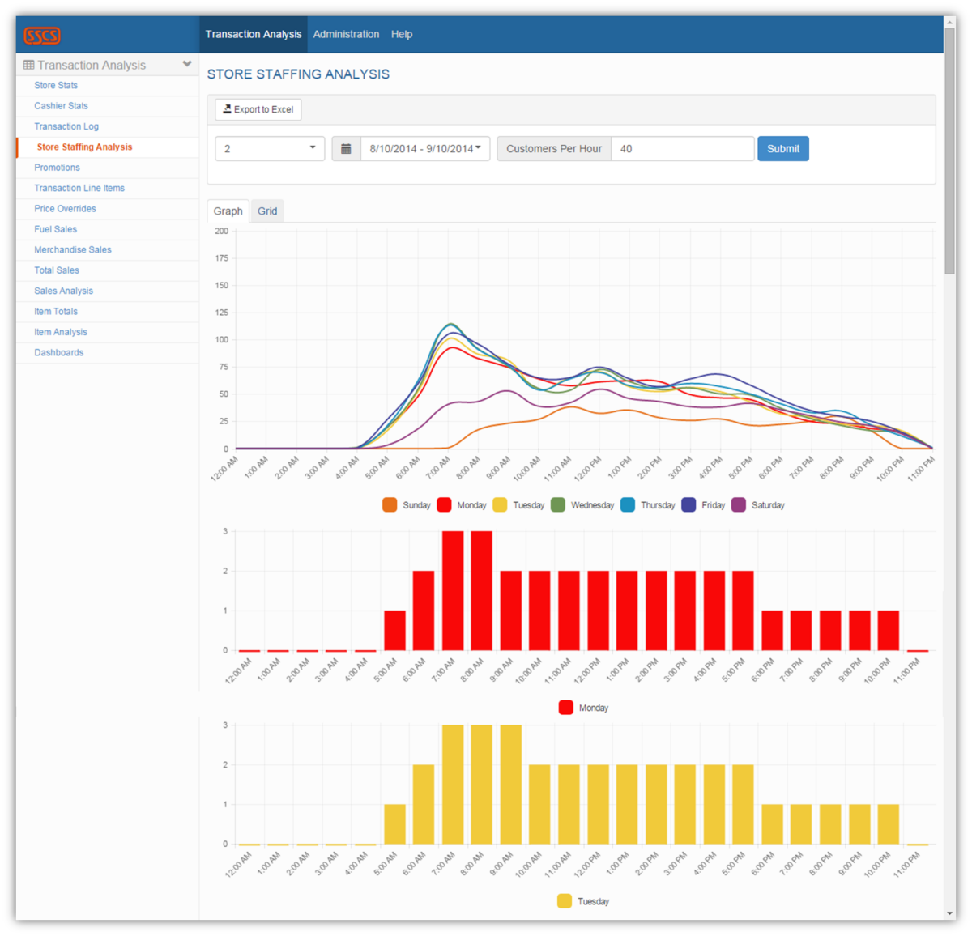972x936 pixels.
Task: Switch to the Grid tab
Action: click(x=267, y=211)
